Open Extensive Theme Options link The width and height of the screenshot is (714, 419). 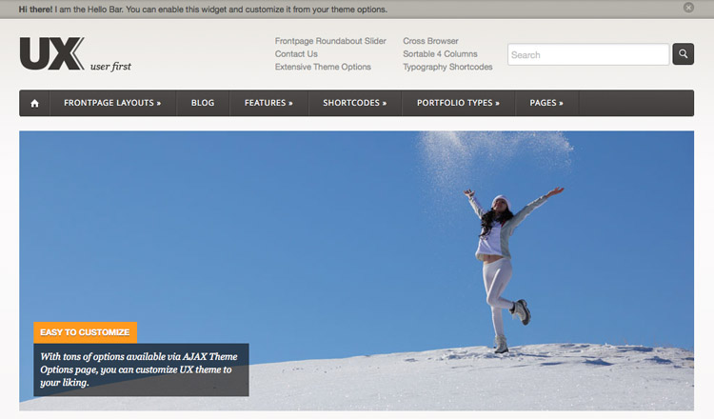[323, 68]
